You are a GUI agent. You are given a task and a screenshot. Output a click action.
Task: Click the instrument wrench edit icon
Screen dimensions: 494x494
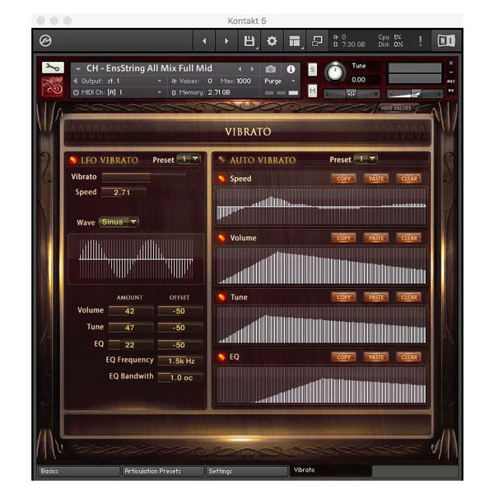coord(52,68)
